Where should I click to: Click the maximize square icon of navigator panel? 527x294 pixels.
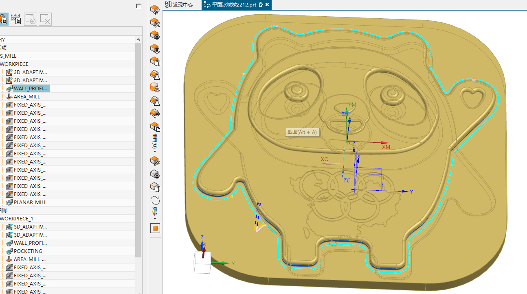(x=139, y=6)
